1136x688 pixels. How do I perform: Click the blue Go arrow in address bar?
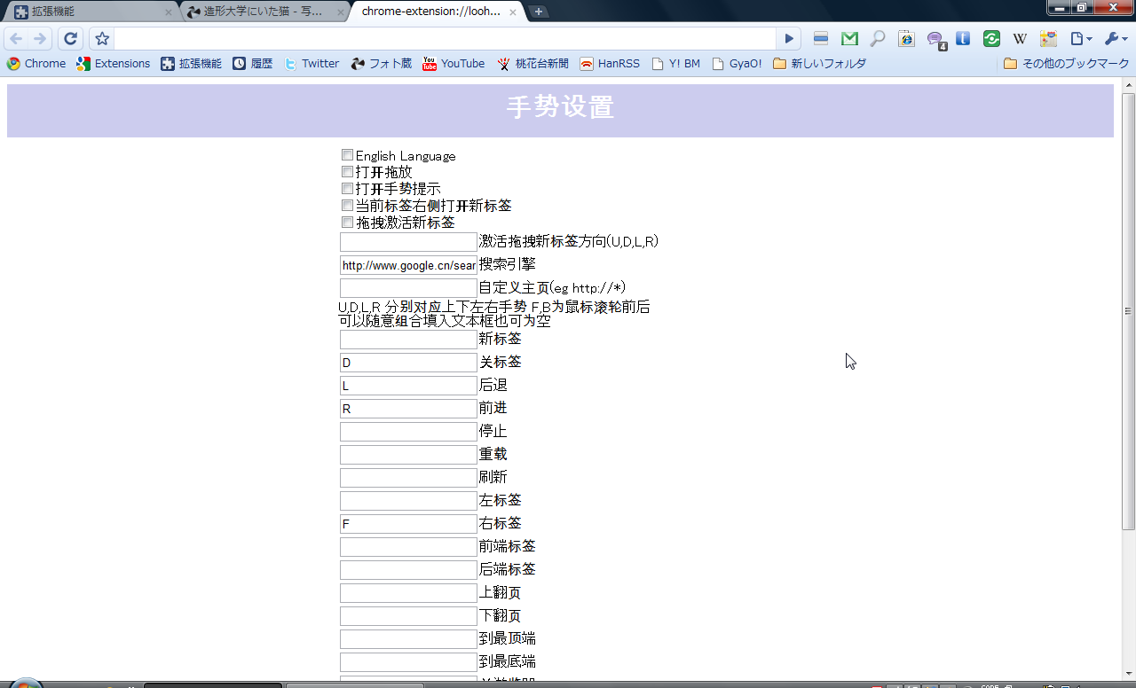point(789,39)
